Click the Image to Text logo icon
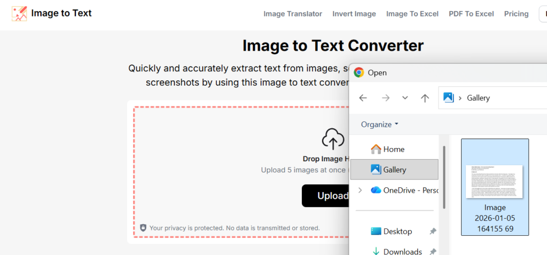 point(19,14)
